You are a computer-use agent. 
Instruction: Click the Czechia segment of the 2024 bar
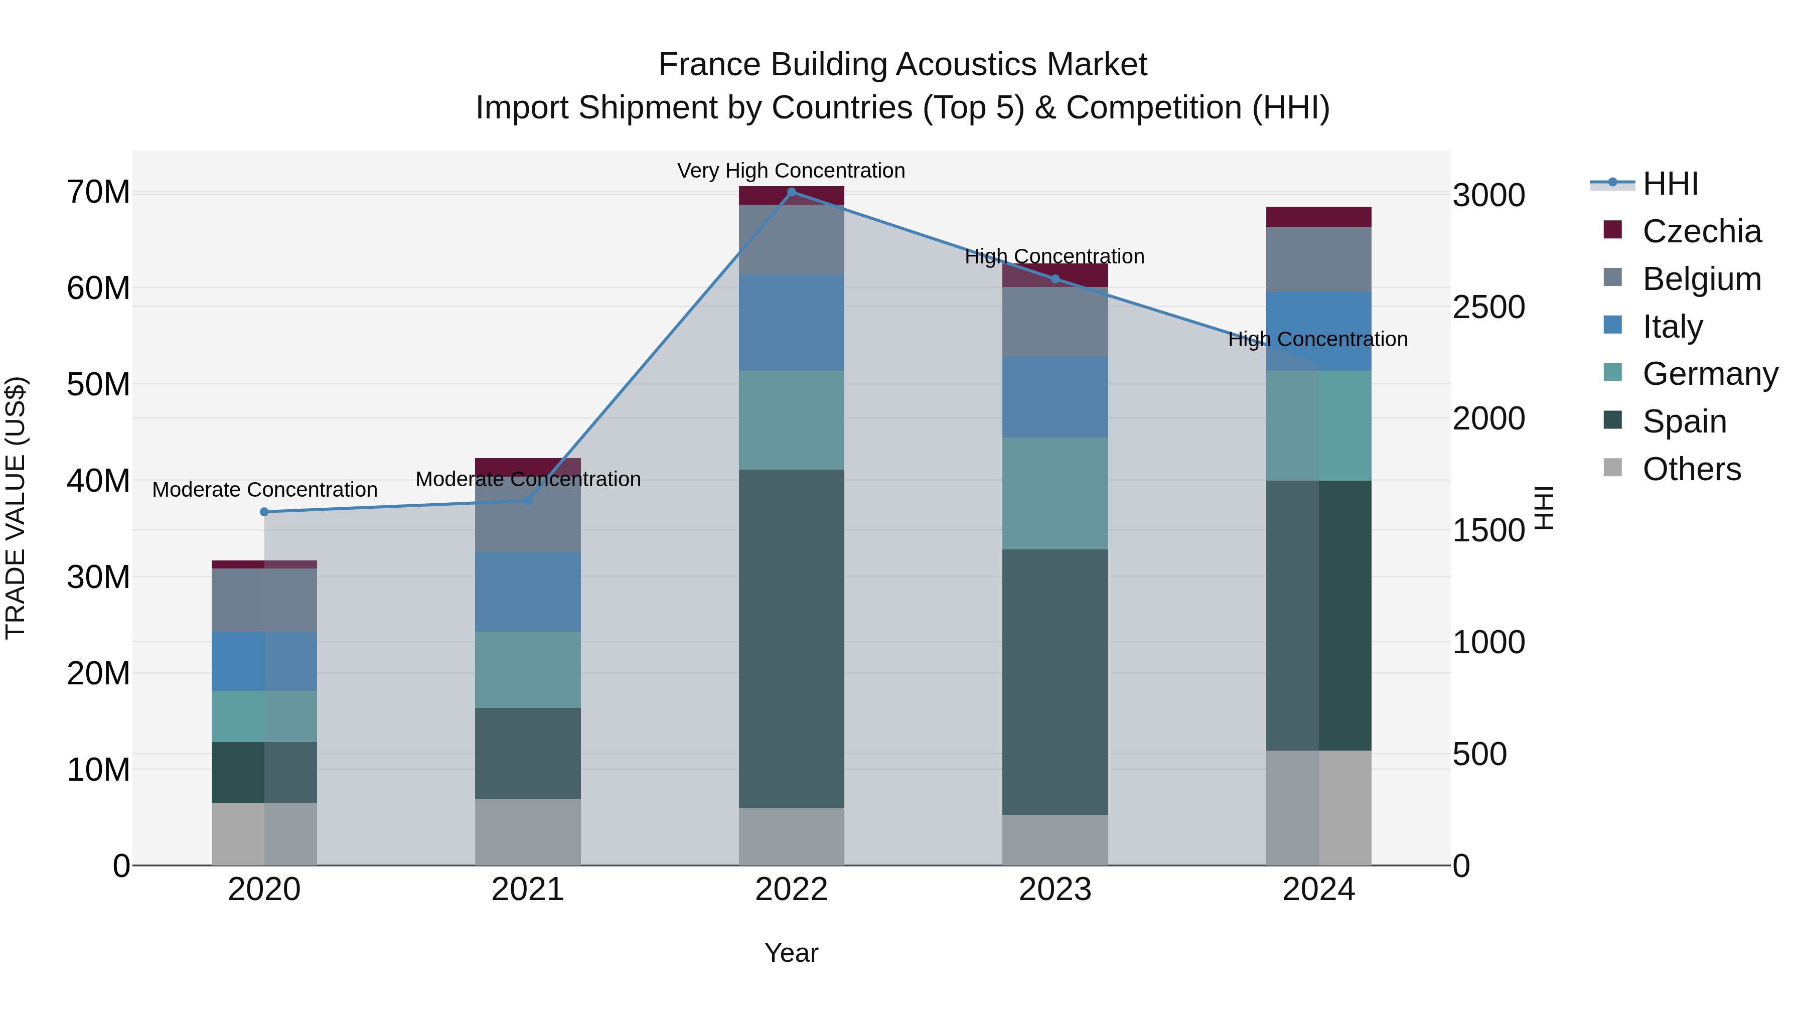point(1319,217)
